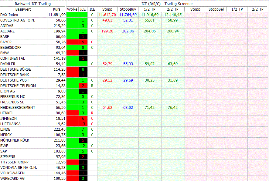This screenshot has height=181, width=269.
Task: Select the THYSSEN KRUPP row name
Action: [x=14, y=162]
